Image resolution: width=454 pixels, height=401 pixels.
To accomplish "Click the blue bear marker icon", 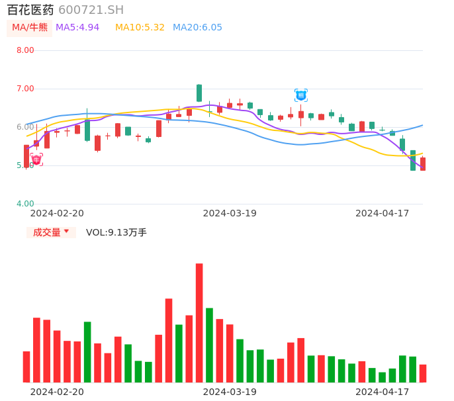I will point(301,95).
